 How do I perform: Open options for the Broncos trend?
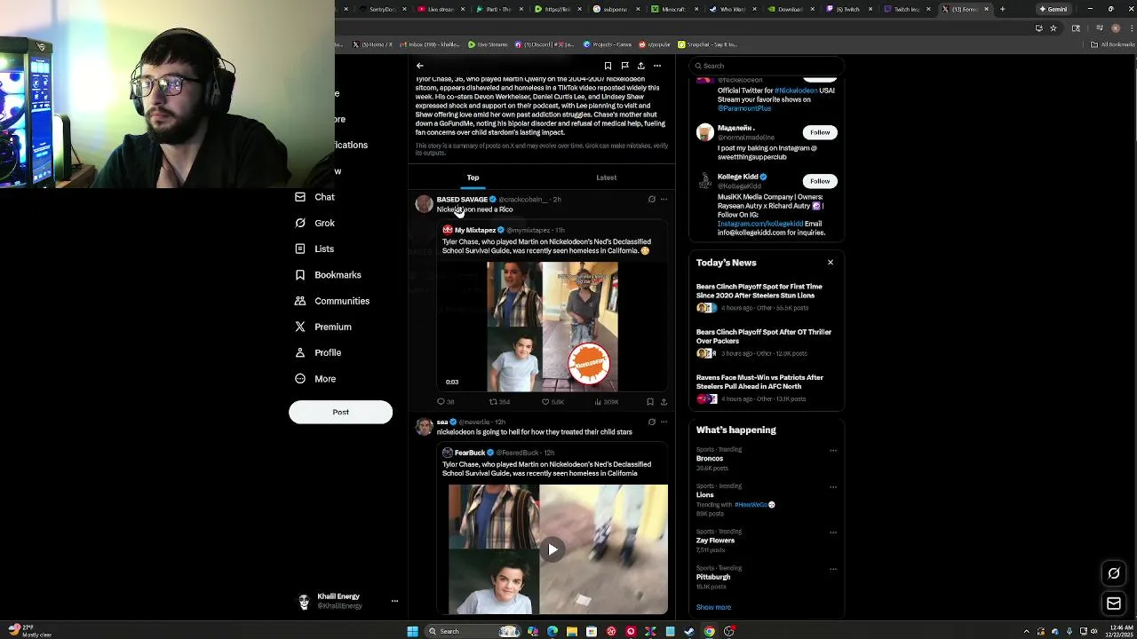(x=833, y=450)
